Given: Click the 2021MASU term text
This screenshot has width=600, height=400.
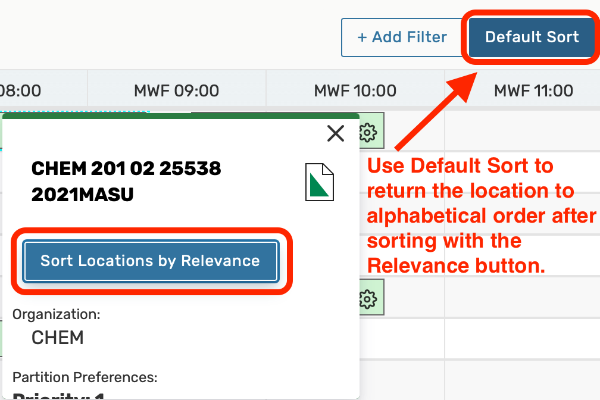Looking at the screenshot, I should (x=82, y=194).
